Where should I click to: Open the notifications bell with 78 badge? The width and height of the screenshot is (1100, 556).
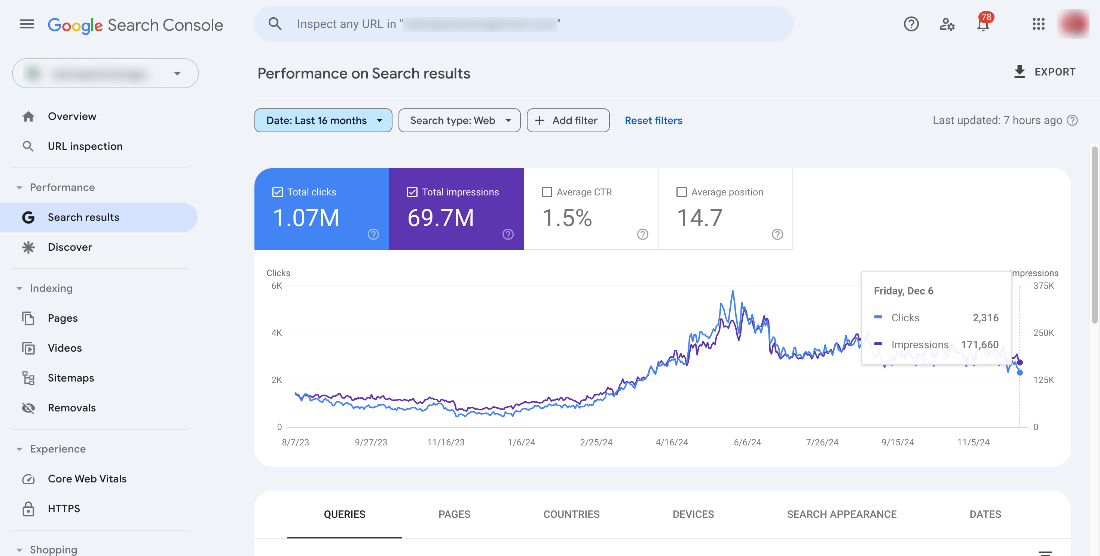[983, 24]
